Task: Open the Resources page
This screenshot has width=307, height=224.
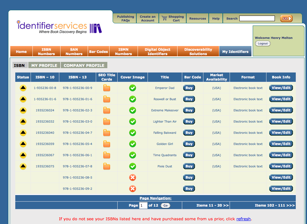Action: (x=197, y=19)
